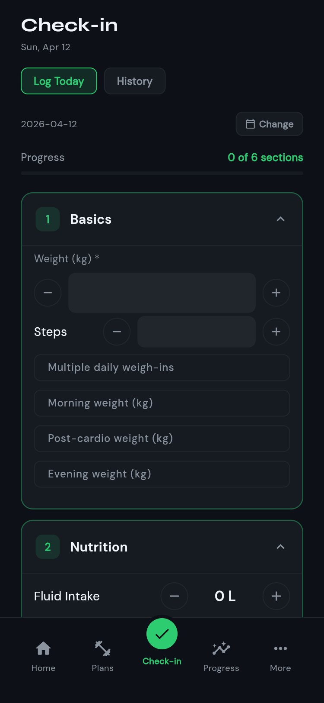324x703 pixels.
Task: Collapse the Nutrition section chevron
Action: pos(280,547)
